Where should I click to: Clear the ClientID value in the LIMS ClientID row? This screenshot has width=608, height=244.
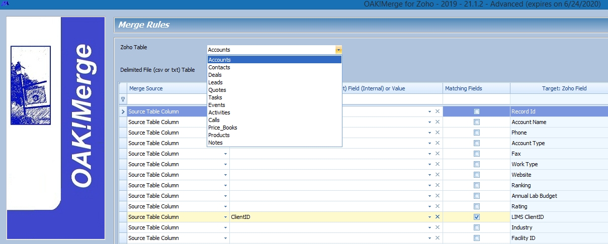pyautogui.click(x=437, y=217)
